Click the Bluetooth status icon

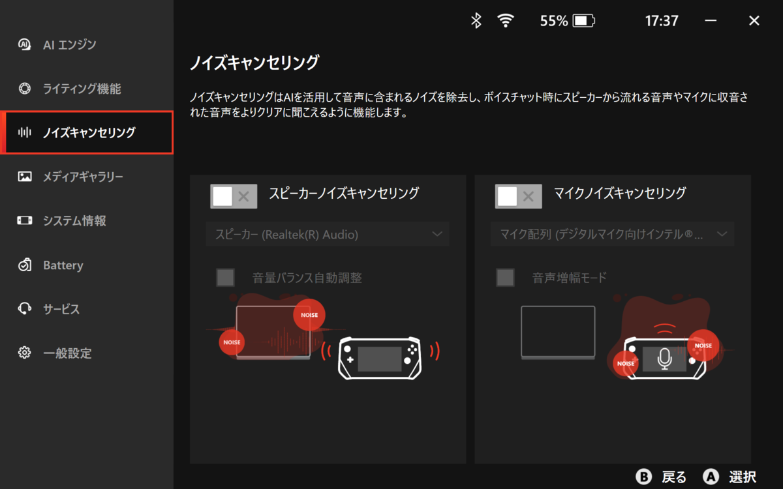(x=476, y=21)
